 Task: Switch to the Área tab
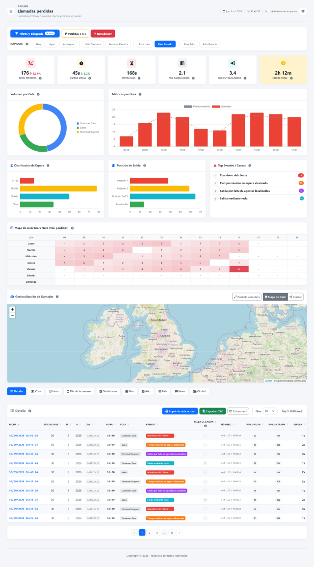coord(180,391)
